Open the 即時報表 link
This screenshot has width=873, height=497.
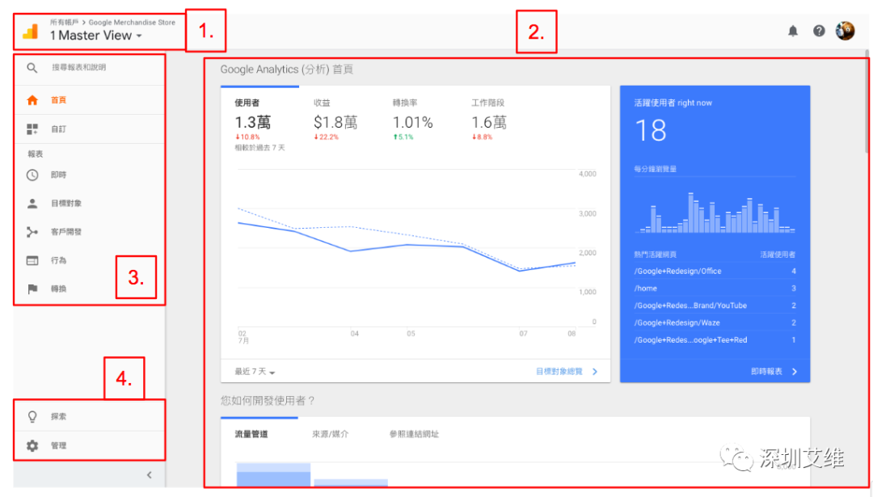766,372
